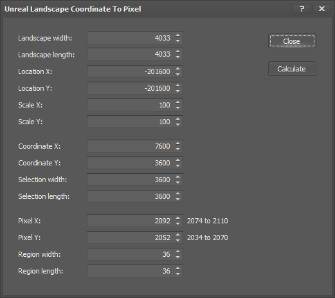Increase Region length with up arrow

point(177,268)
